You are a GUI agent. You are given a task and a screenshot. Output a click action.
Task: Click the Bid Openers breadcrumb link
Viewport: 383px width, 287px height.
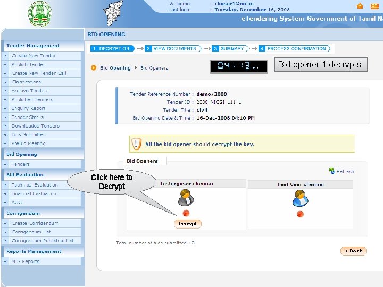pos(154,68)
